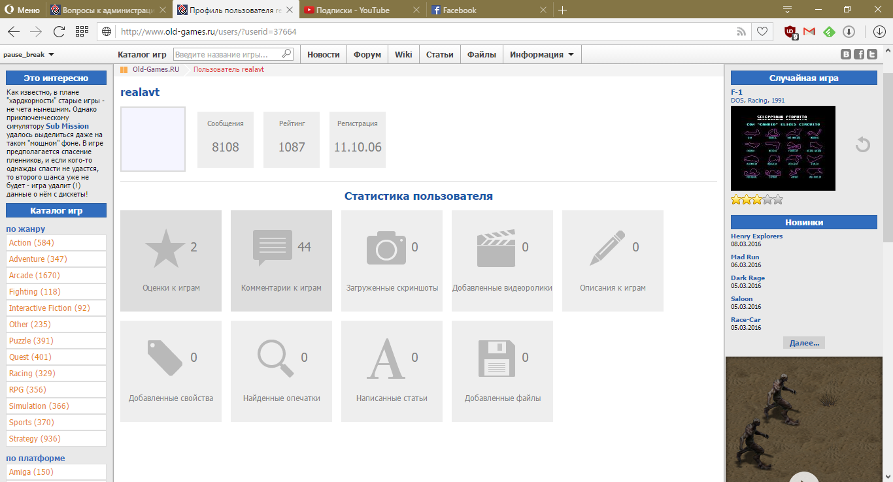The height and width of the screenshot is (482, 893).
Task: Open the Gmail extension icon
Action: click(x=809, y=31)
